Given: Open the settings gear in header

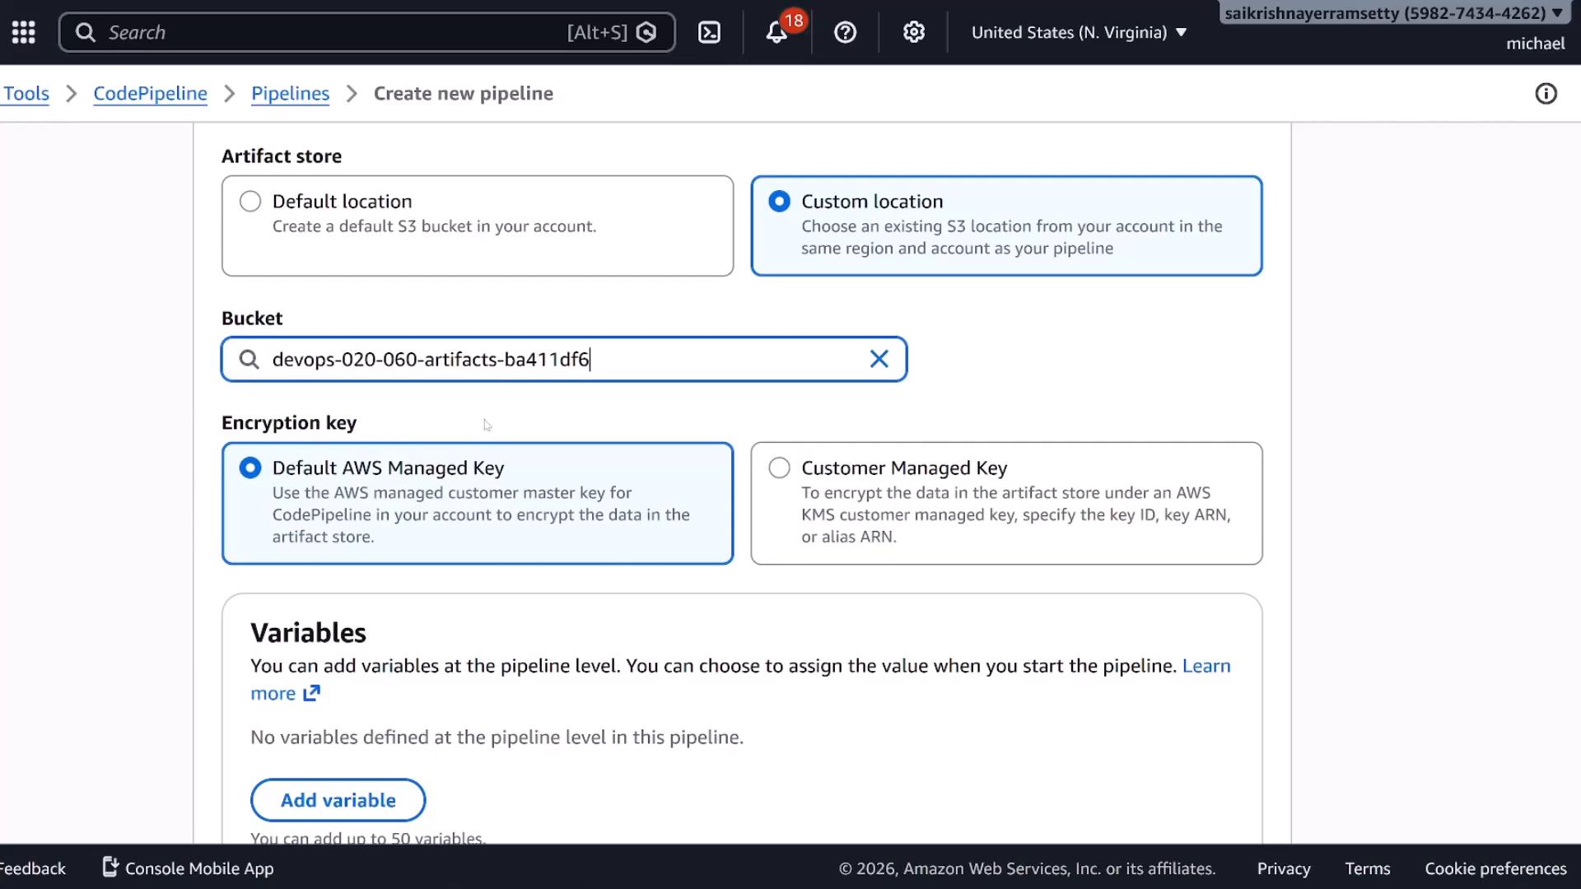Looking at the screenshot, I should [x=913, y=32].
